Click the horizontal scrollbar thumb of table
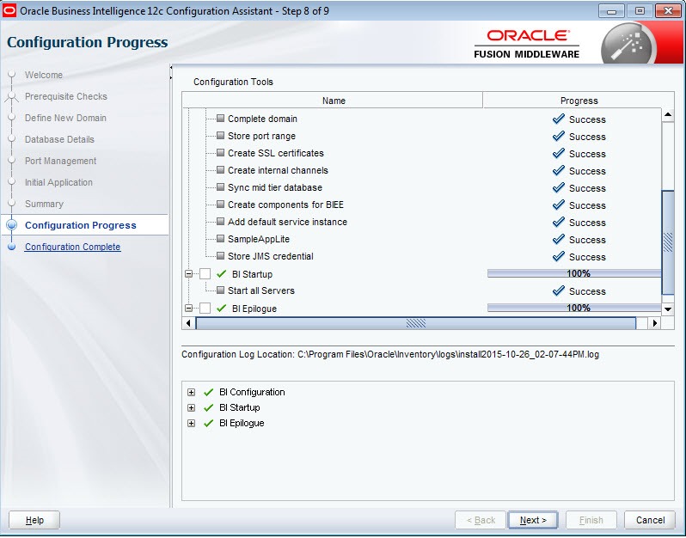 pyautogui.click(x=415, y=323)
